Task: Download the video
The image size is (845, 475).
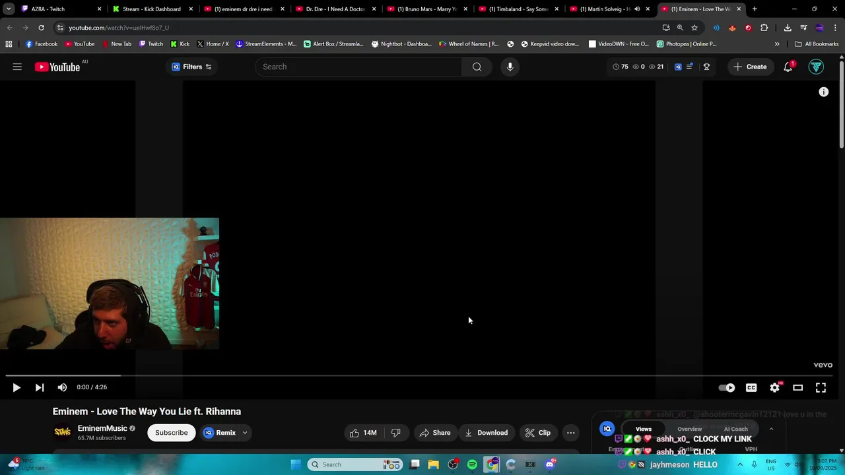Action: (486, 433)
